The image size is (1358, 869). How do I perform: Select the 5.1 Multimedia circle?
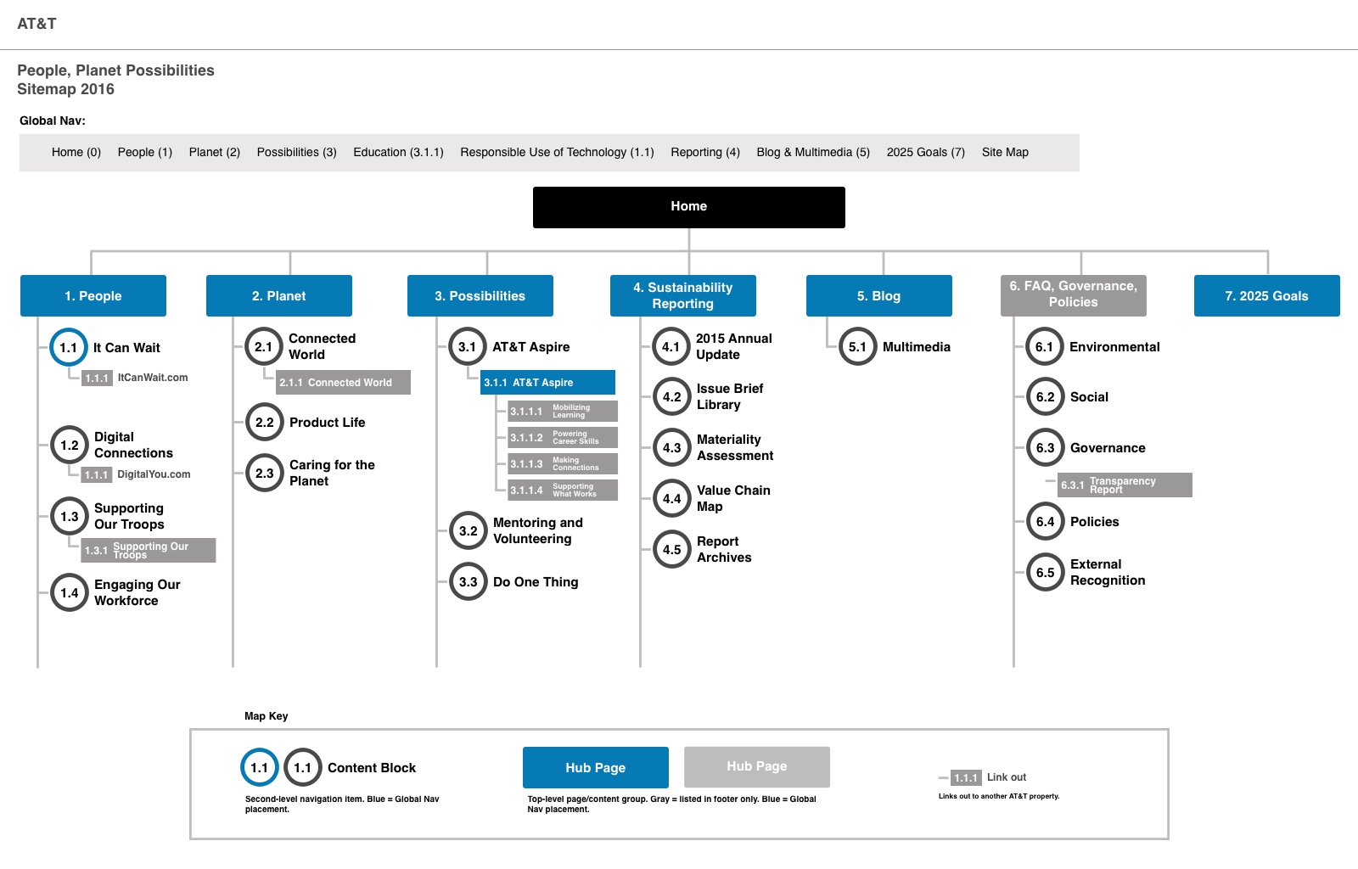(x=858, y=347)
